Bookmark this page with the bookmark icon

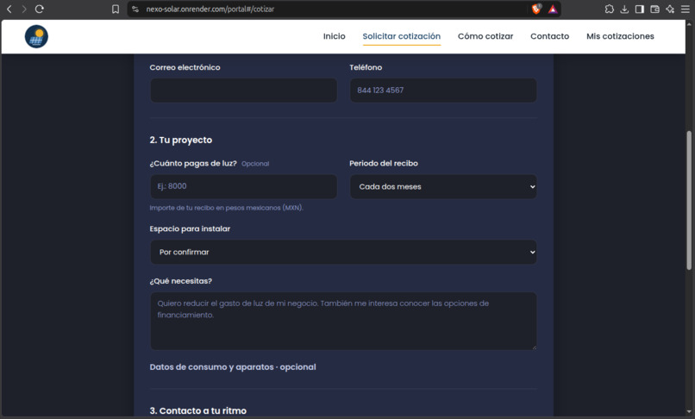click(x=116, y=9)
